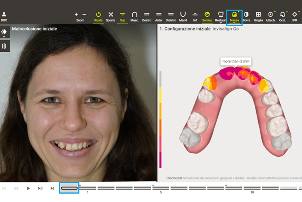
Task: Disable the Massa movement table display
Action: tap(234, 15)
